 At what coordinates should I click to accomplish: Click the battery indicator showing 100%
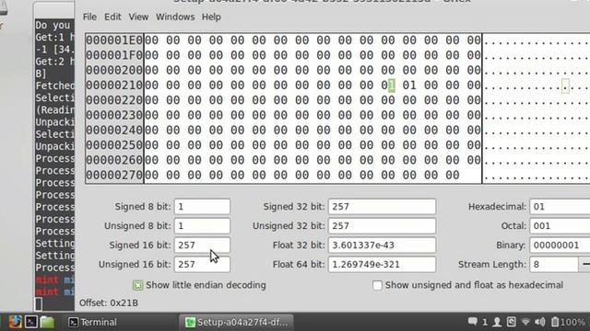tap(568, 322)
